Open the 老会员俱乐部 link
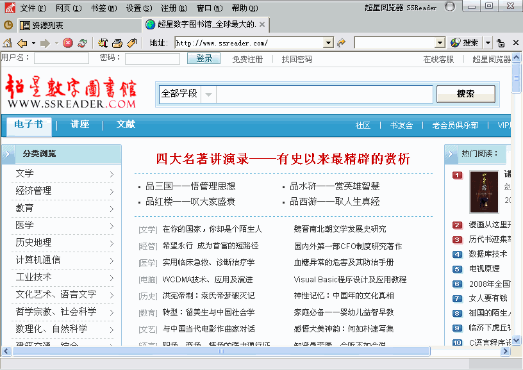The image size is (523, 370). 455,125
